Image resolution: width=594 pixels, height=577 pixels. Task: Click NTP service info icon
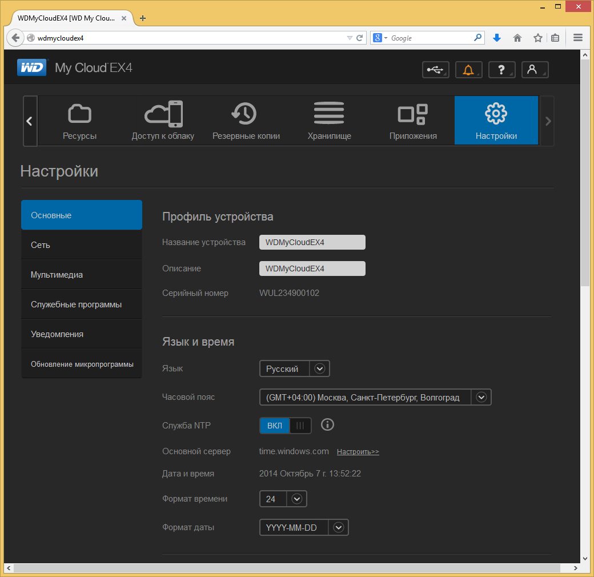[327, 424]
